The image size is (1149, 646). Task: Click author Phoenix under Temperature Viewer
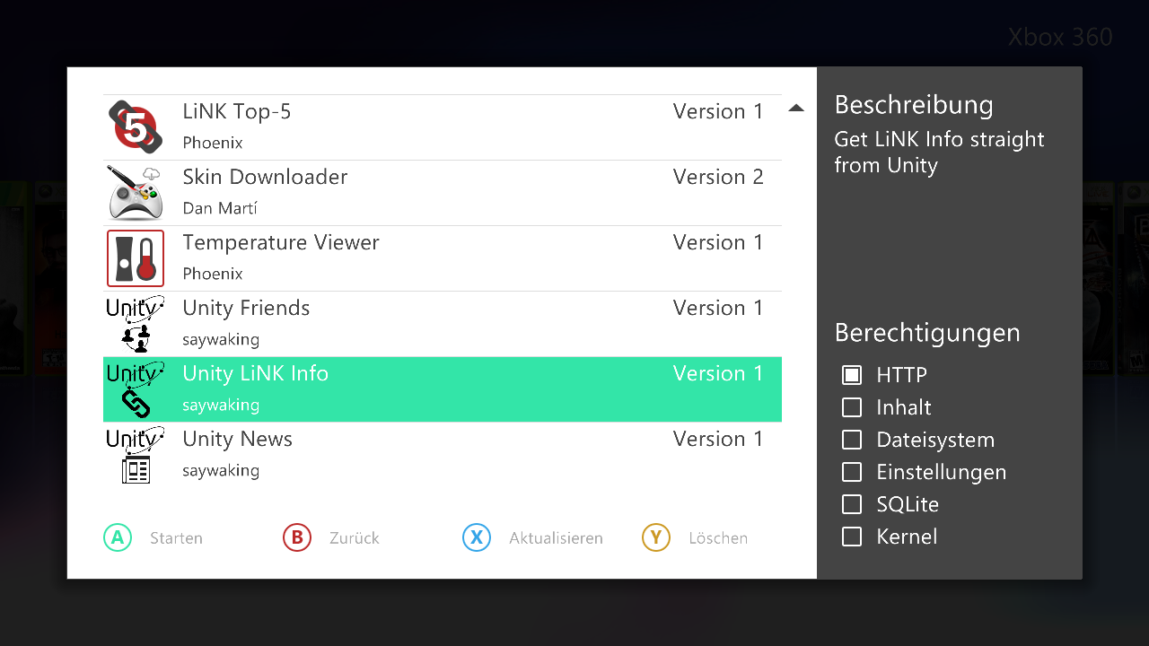click(213, 274)
